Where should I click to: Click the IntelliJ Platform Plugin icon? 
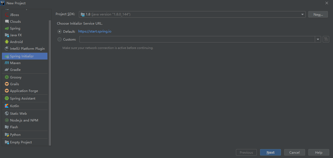[x=7, y=49]
